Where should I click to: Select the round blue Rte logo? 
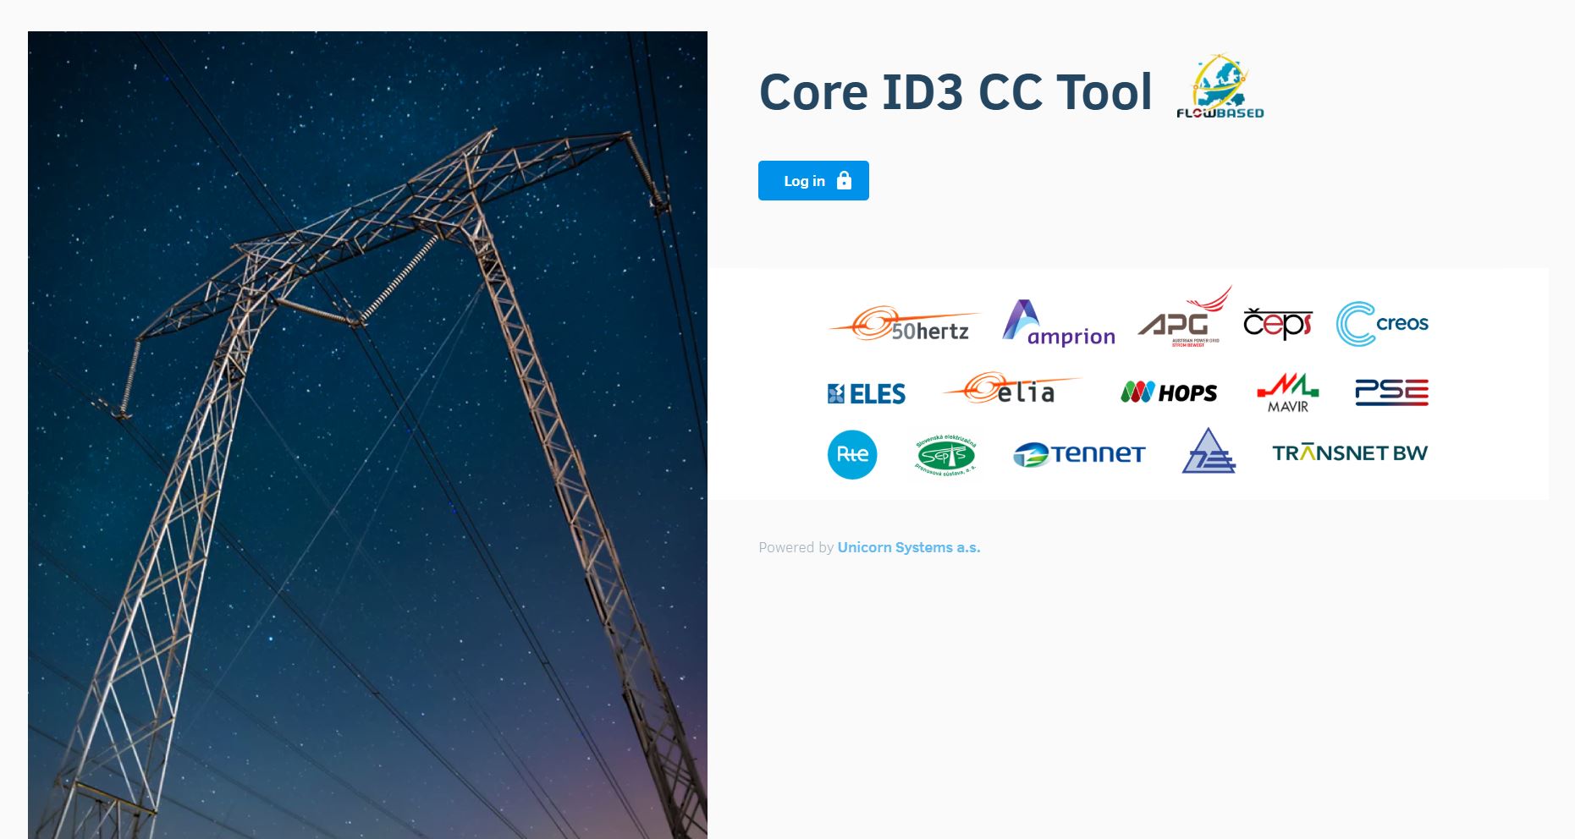point(852,454)
